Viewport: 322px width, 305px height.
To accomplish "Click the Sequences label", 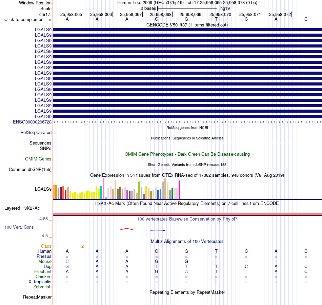I will click(x=40, y=143).
